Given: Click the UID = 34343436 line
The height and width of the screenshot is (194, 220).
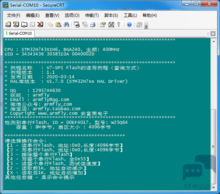Looking at the screenshot, I should (x=50, y=54).
